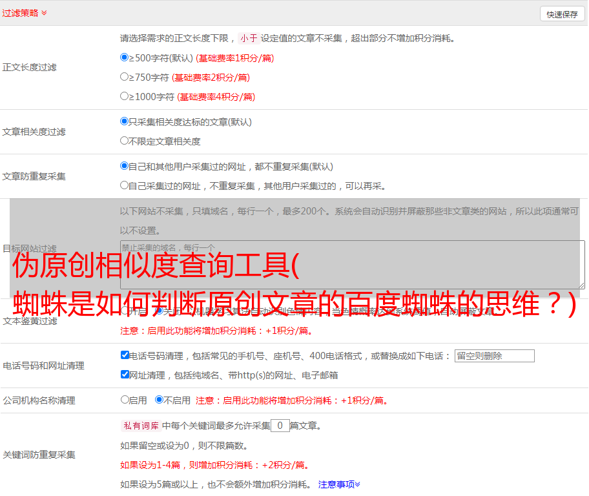The image size is (589, 496).
Task: Select 不启用 for 公司机构名称清理
Action: 160,400
